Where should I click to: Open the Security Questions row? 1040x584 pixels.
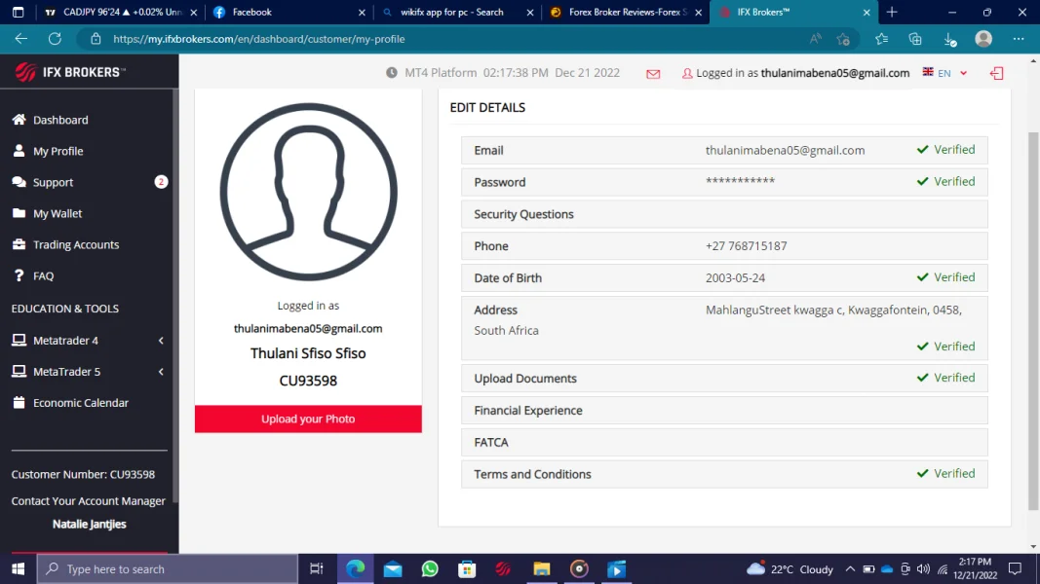pyautogui.click(x=724, y=214)
